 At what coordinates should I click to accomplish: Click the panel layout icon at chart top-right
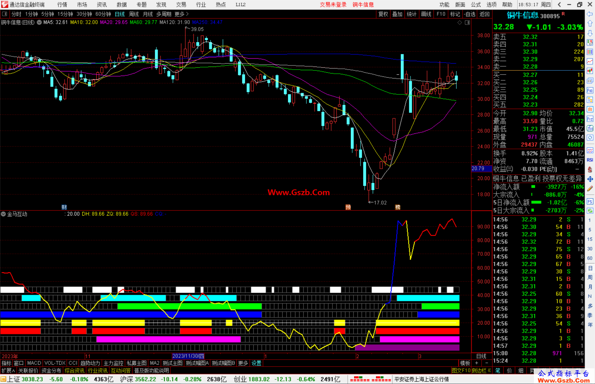(467, 23)
